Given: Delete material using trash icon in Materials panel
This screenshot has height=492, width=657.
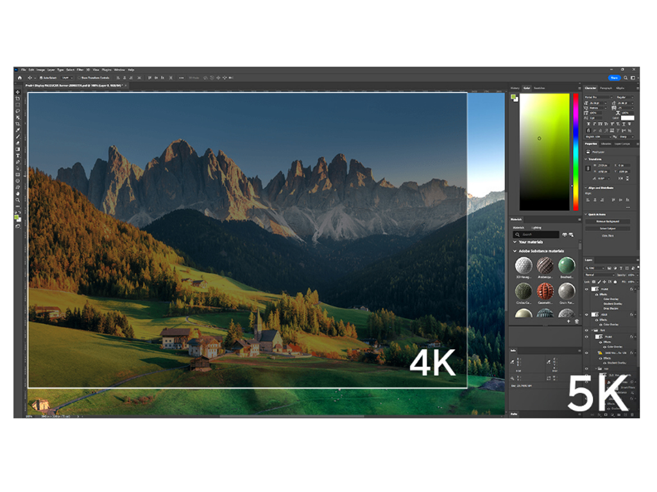Looking at the screenshot, I should pos(576,321).
